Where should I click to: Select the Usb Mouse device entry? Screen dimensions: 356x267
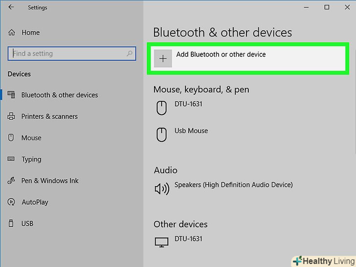tap(191, 131)
